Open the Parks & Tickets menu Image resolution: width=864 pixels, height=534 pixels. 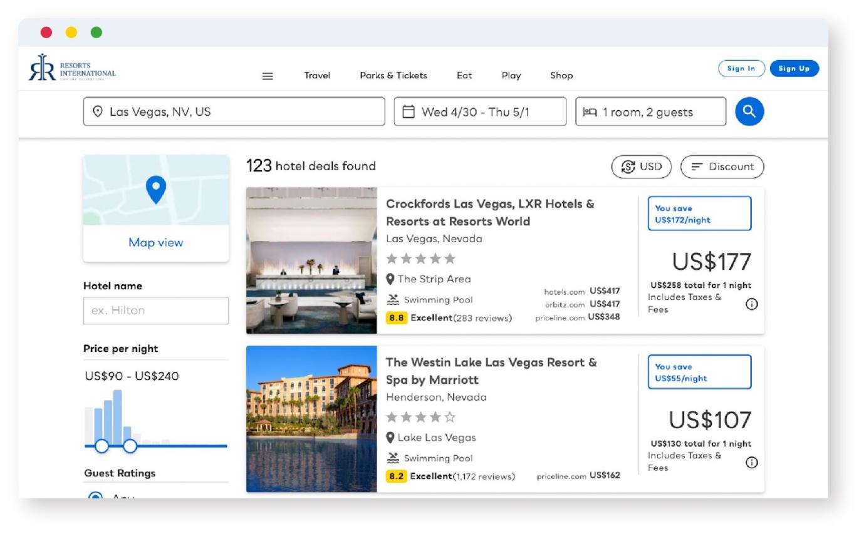pyautogui.click(x=393, y=76)
